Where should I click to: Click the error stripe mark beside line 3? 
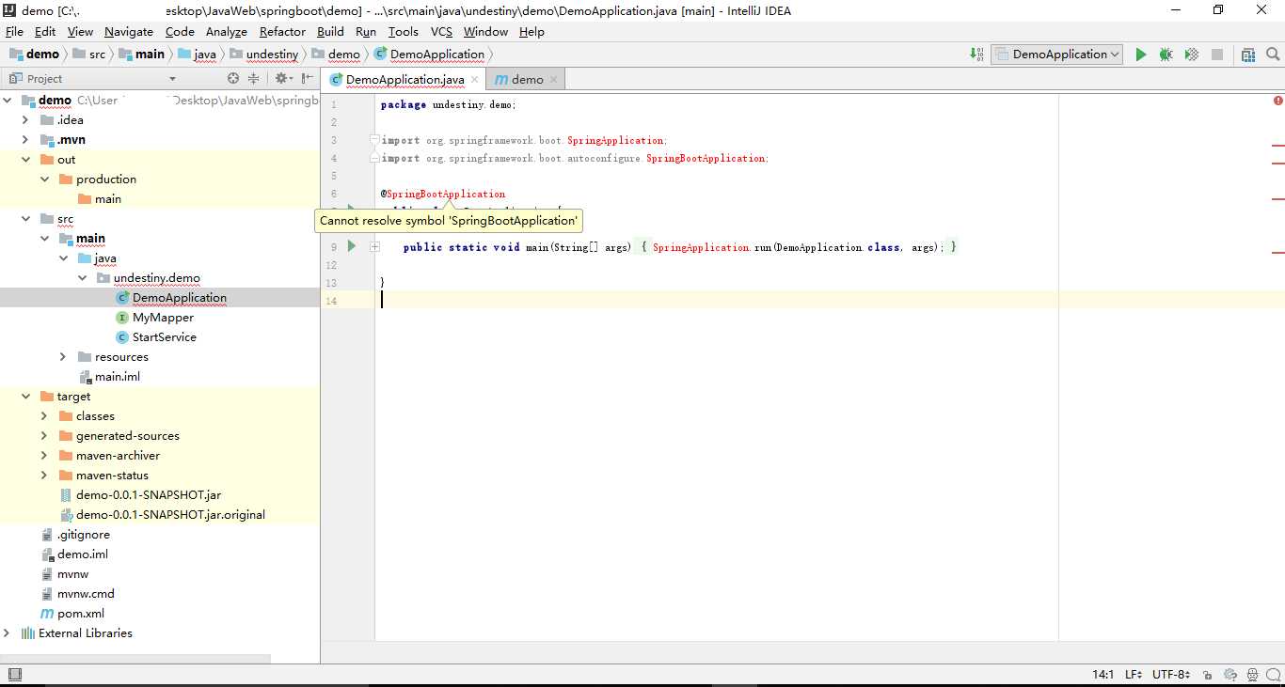click(1278, 147)
